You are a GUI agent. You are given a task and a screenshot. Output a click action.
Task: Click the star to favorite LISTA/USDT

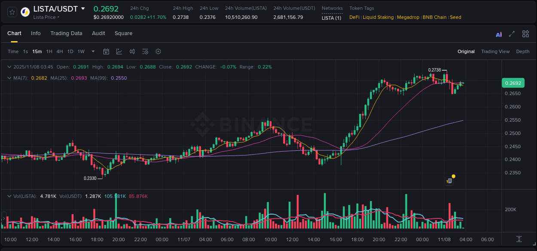tap(12, 12)
